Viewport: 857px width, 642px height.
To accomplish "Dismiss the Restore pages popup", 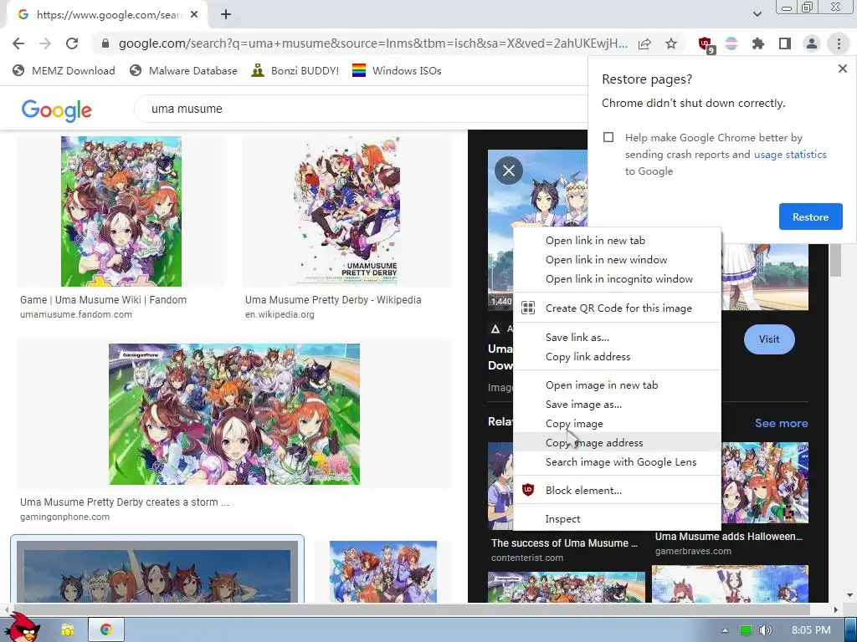I will [842, 69].
